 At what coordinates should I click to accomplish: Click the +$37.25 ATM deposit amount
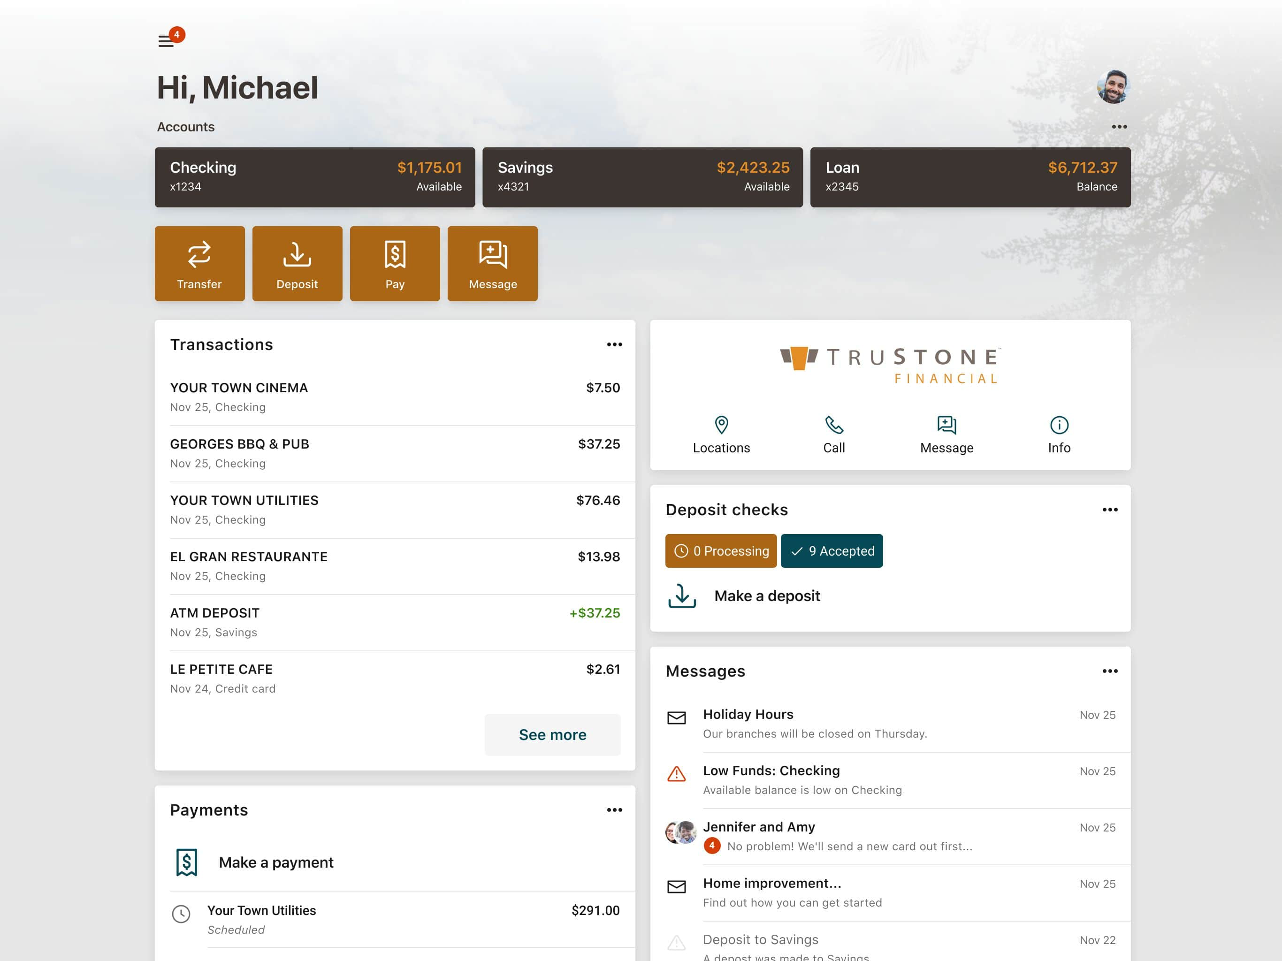coord(595,613)
